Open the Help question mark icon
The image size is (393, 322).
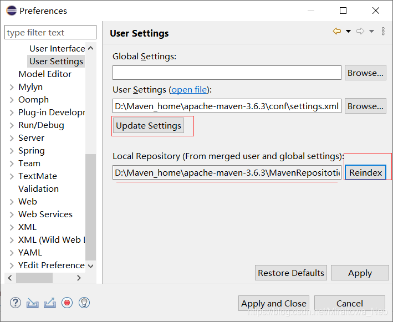pos(16,303)
